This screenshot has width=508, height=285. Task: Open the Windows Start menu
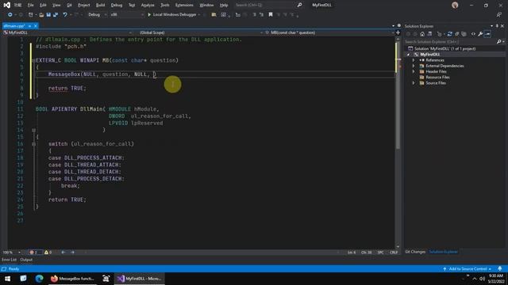pos(7,279)
